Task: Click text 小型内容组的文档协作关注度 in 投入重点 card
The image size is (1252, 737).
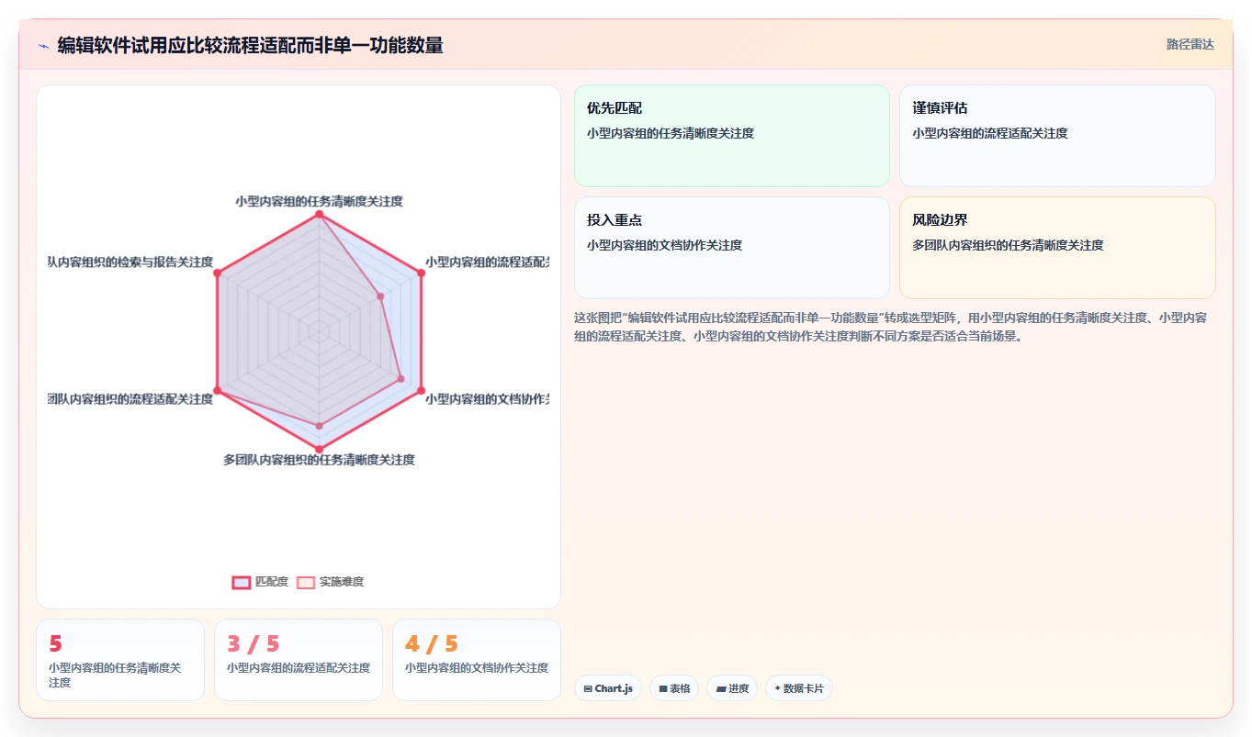Action: click(x=665, y=245)
